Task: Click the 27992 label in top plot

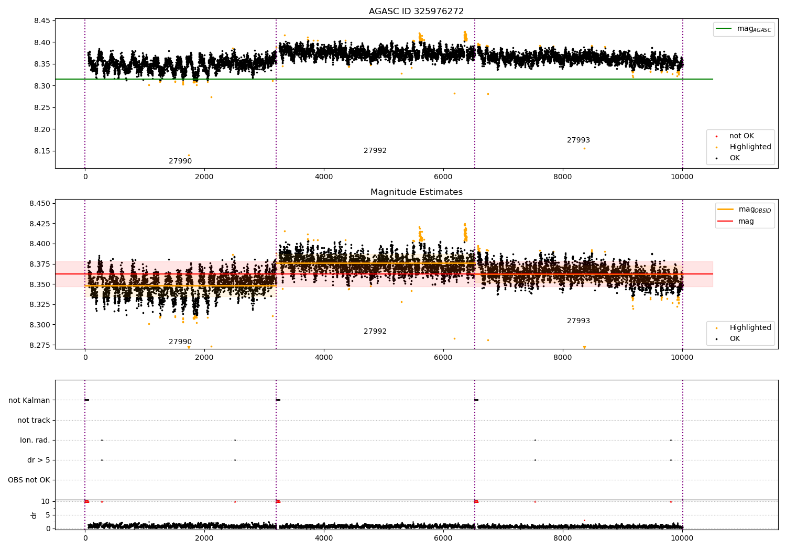Action: click(375, 151)
